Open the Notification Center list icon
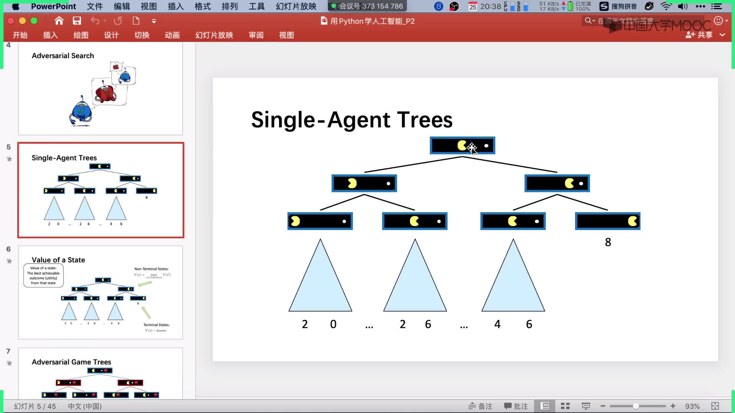The image size is (735, 413). coord(716,7)
